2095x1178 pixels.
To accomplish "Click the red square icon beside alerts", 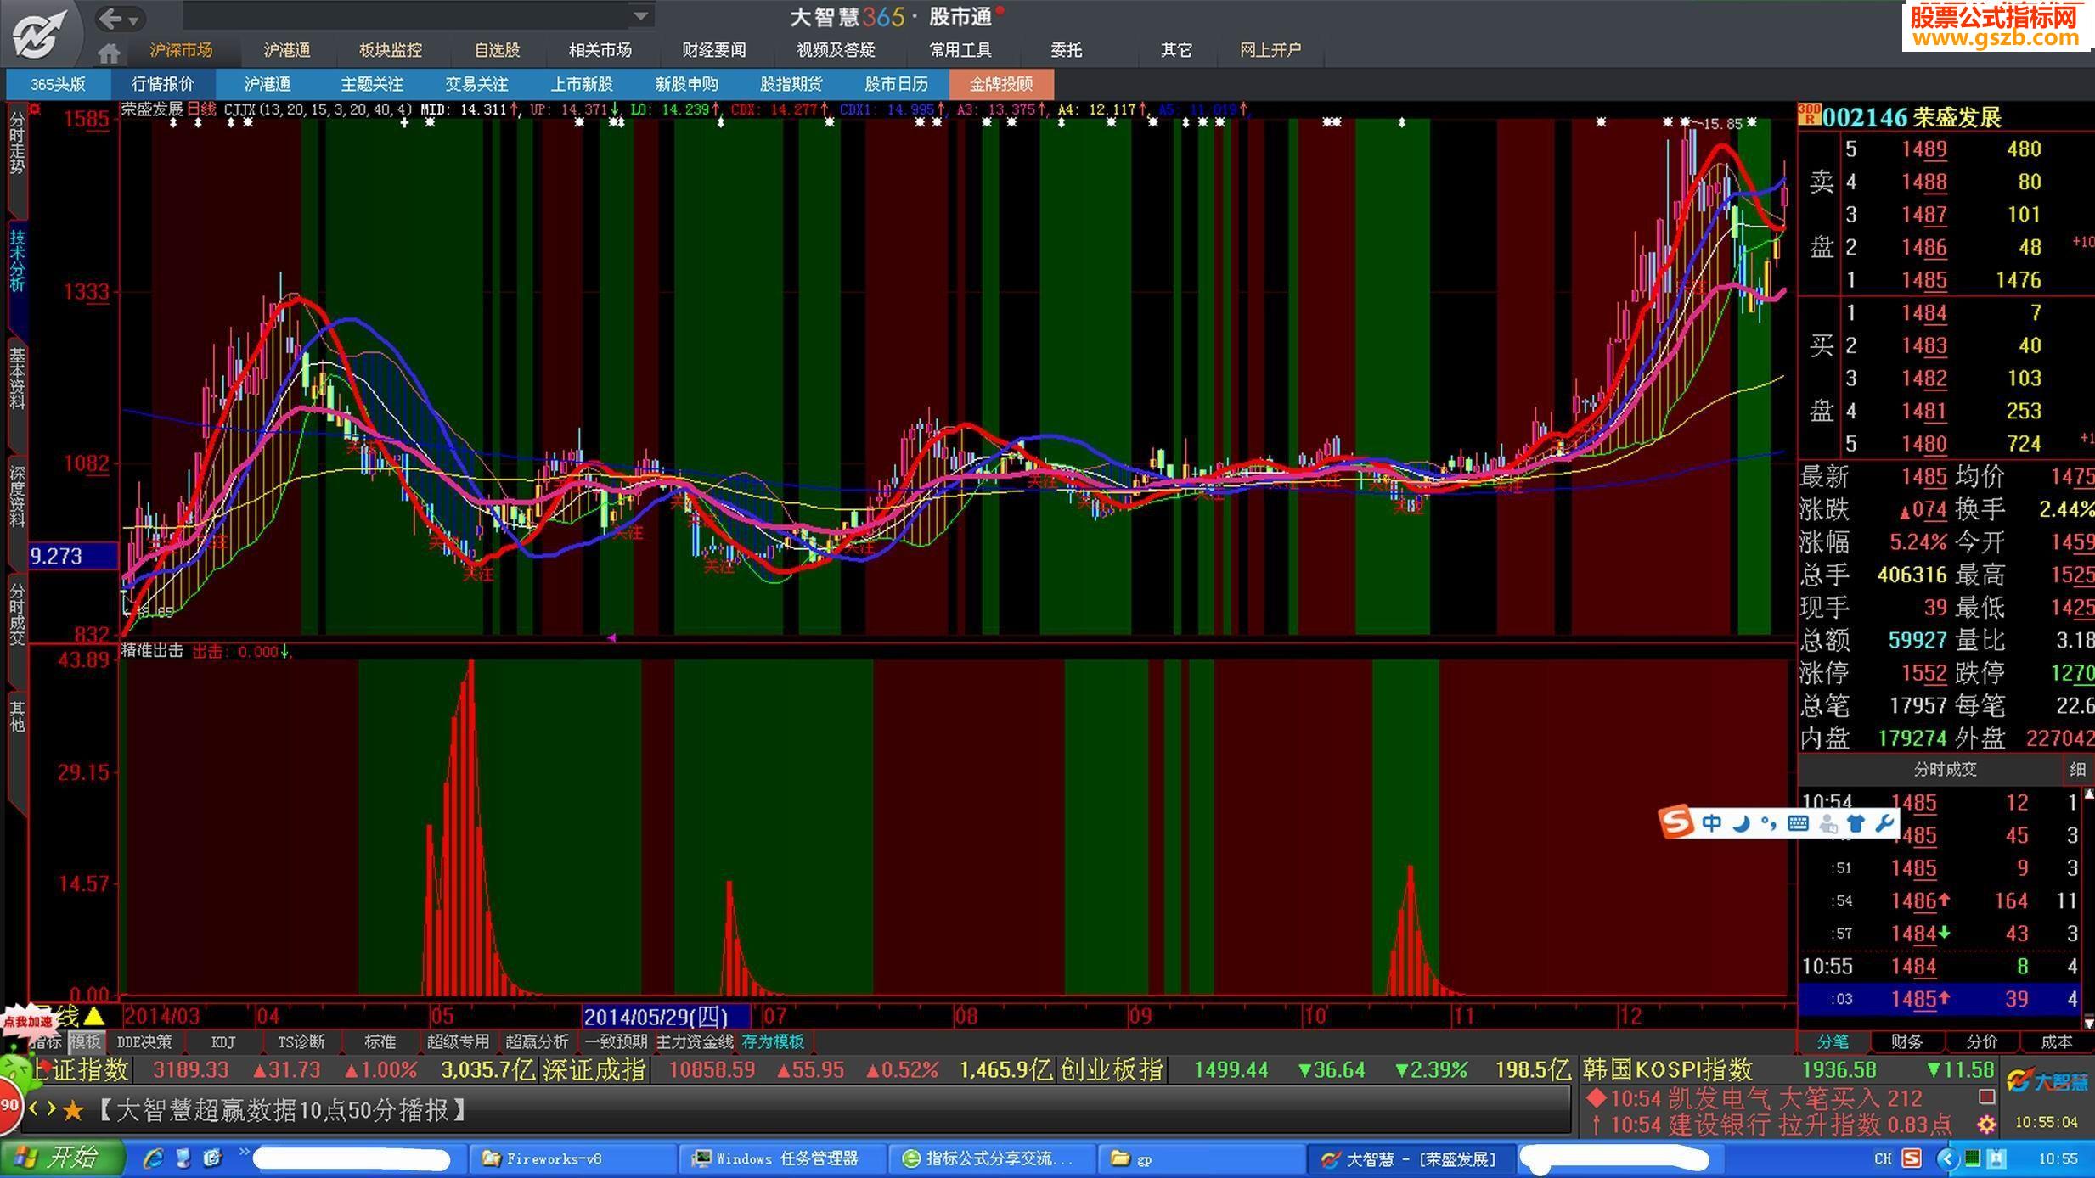I will [x=1986, y=1097].
